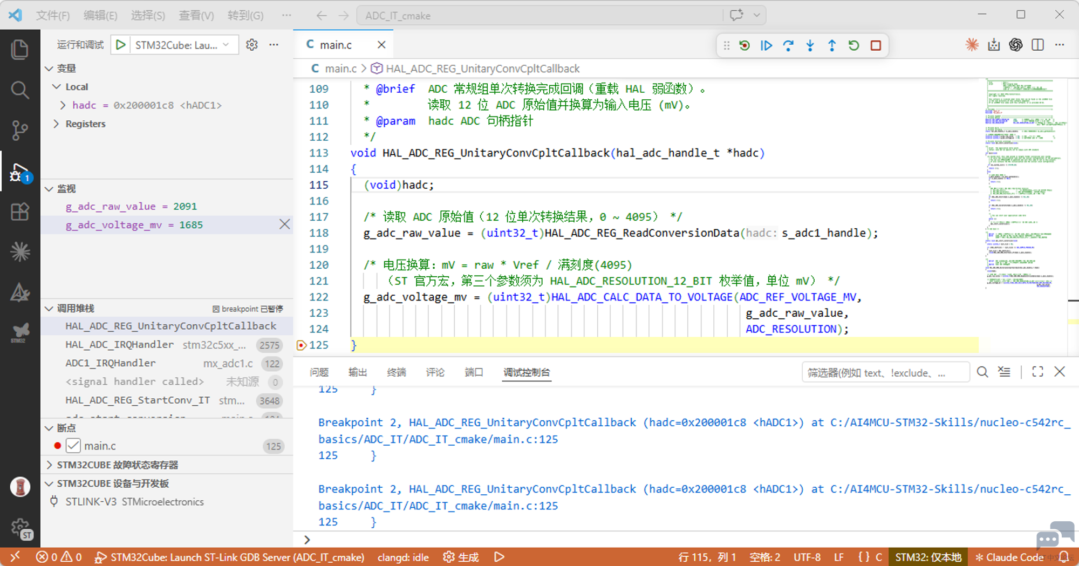Collapse the 调用堆栈 call stack section

click(x=49, y=309)
